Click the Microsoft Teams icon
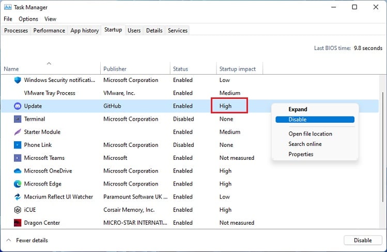Viewport: 387px width, 252px height. 18,158
